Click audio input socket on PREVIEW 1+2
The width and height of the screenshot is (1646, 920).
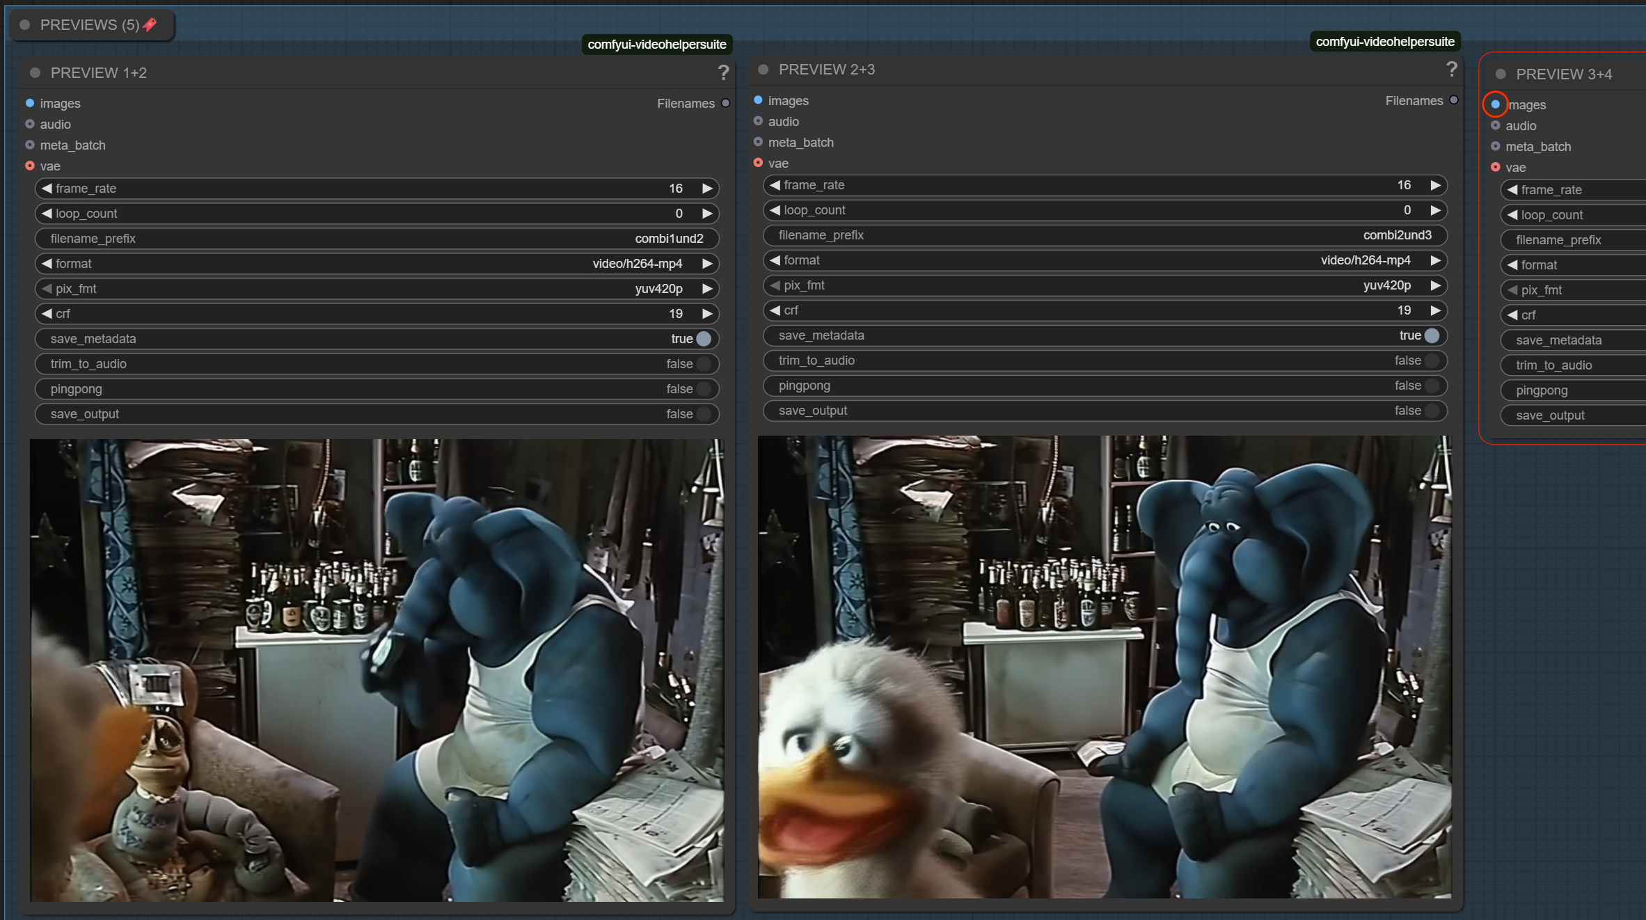[x=30, y=124]
